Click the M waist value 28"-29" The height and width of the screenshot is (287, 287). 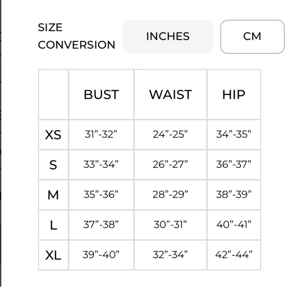click(x=170, y=194)
